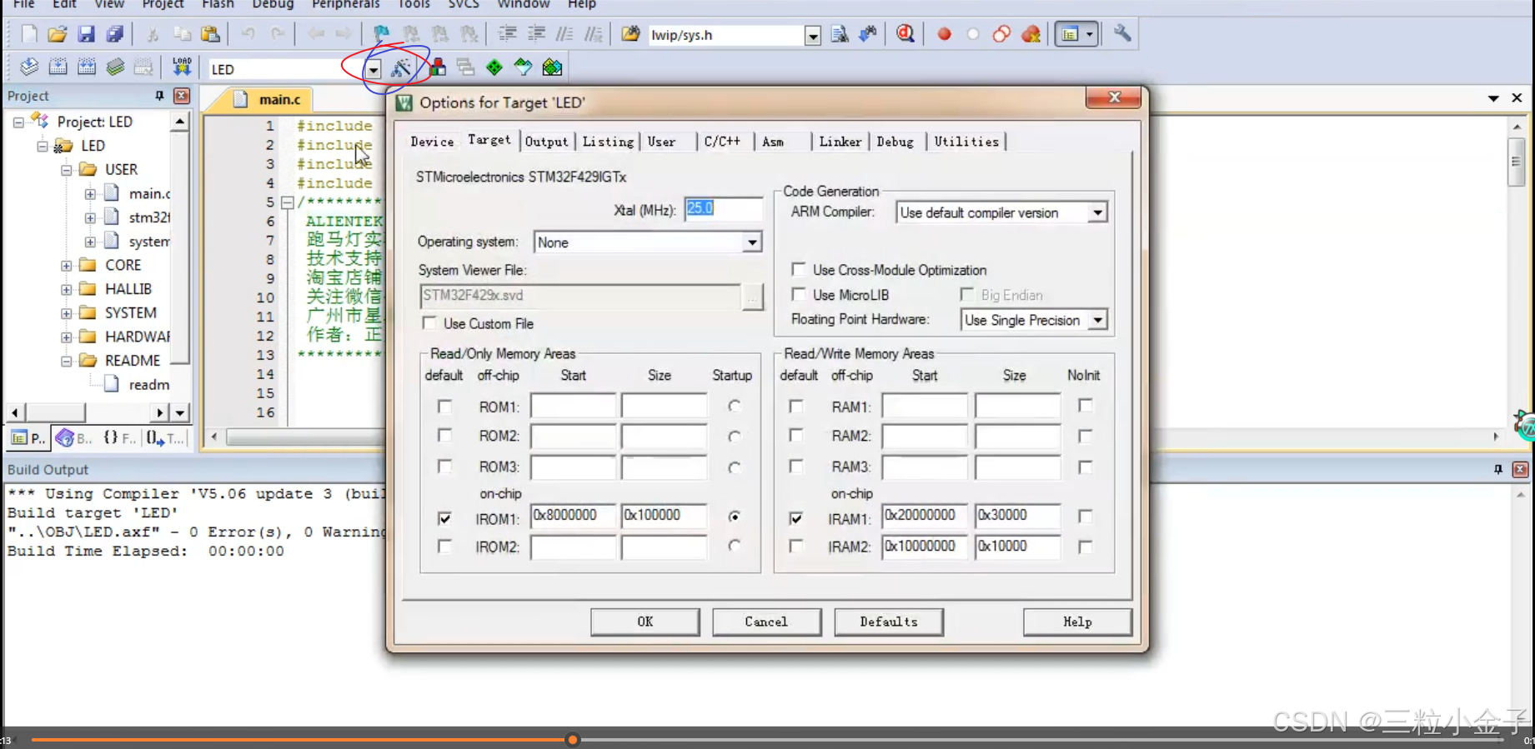1535x749 pixels.
Task: Uncheck IROM1 default checkbox
Action: coord(444,518)
